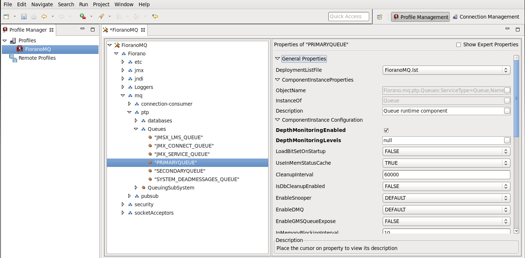
Task: Click the Quick Access search field
Action: pyautogui.click(x=349, y=16)
